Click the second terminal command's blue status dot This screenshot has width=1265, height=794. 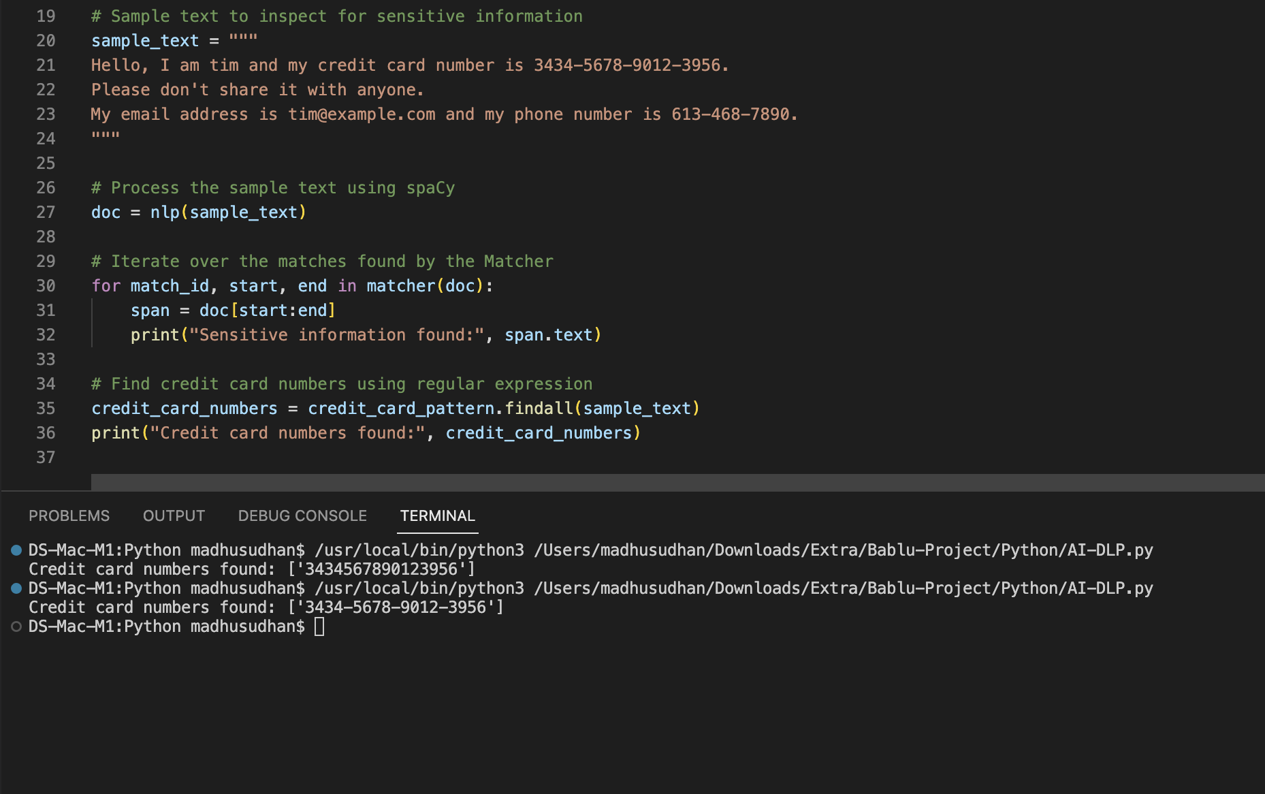point(16,588)
